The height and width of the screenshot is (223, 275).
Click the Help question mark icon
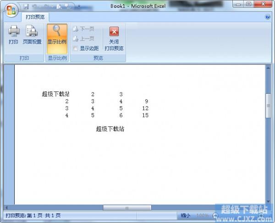click(268, 17)
